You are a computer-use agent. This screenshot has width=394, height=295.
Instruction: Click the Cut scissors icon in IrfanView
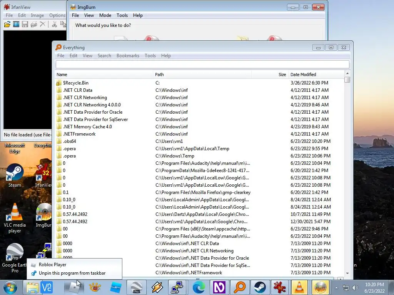point(54,24)
